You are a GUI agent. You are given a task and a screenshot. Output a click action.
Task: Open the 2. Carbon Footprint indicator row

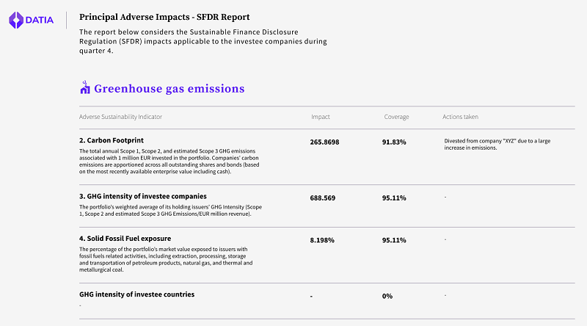pyautogui.click(x=111, y=140)
